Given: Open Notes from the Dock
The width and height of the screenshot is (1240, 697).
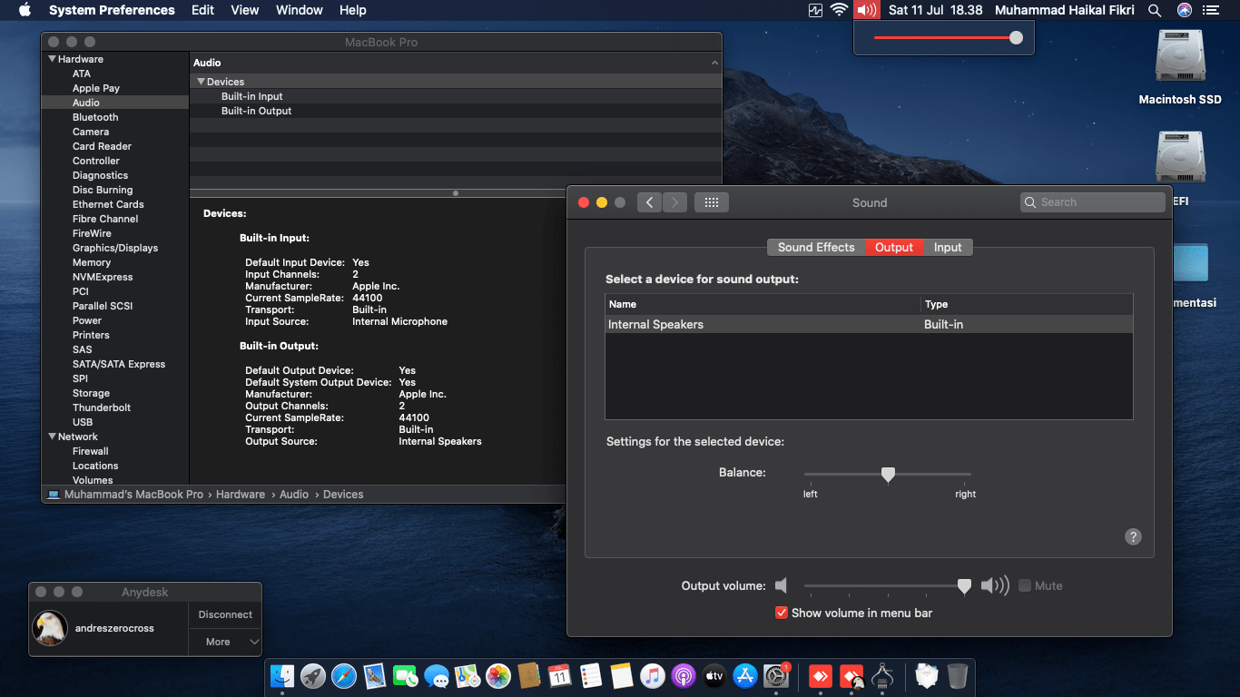Looking at the screenshot, I should coord(622,676).
